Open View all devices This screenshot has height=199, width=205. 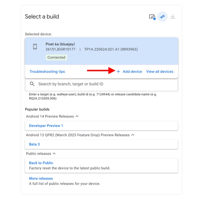[x=160, y=71]
